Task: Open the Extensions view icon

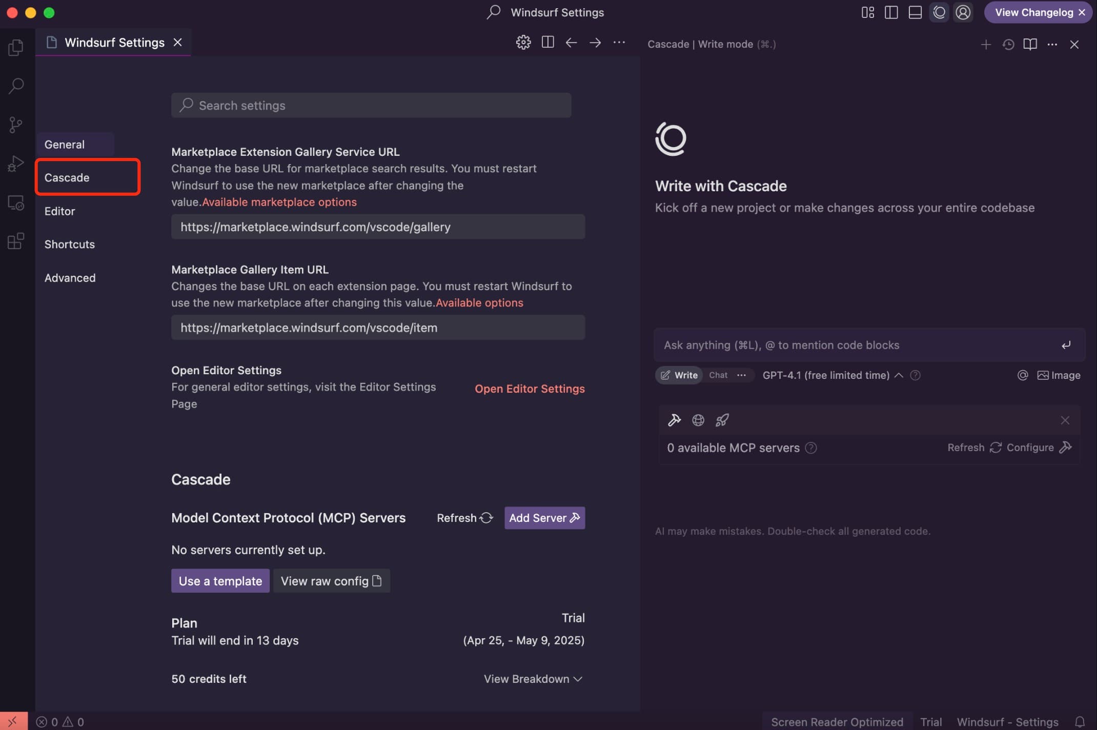Action: pyautogui.click(x=16, y=241)
